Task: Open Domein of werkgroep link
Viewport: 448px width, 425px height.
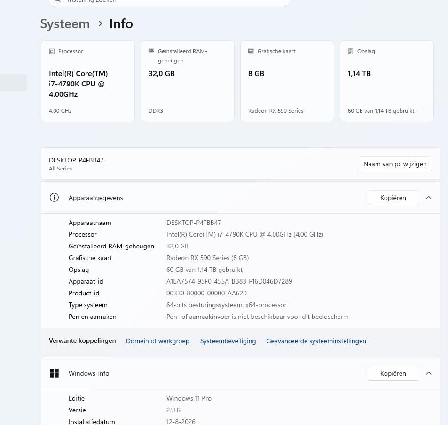Action: (x=157, y=341)
